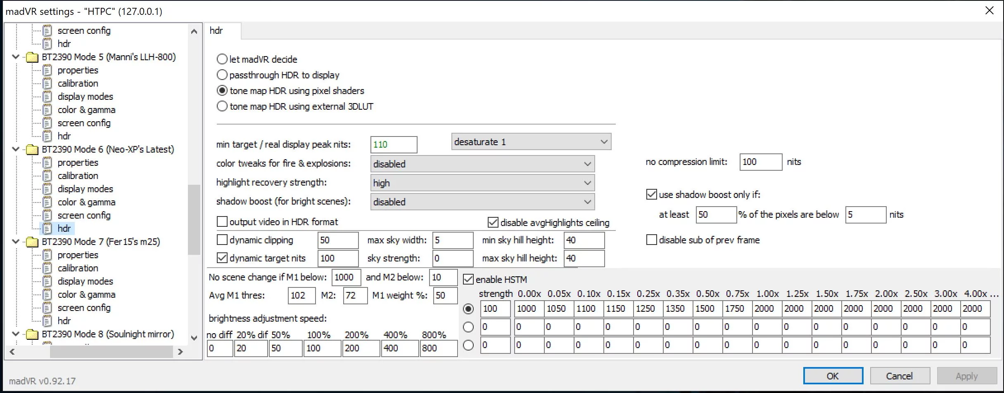Viewport: 1004px width, 393px height.
Task: Click the HSTM strength field showing 100
Action: 495,309
